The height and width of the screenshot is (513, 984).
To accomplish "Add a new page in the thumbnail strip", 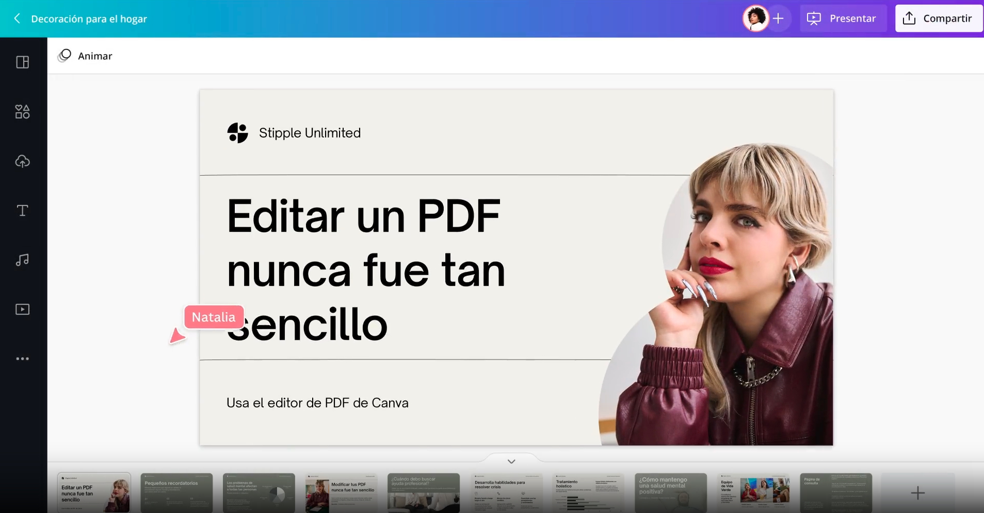I will coord(917,493).
